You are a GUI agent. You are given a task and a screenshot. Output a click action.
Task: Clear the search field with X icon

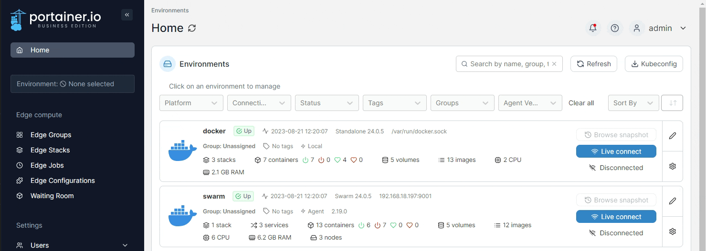click(554, 64)
